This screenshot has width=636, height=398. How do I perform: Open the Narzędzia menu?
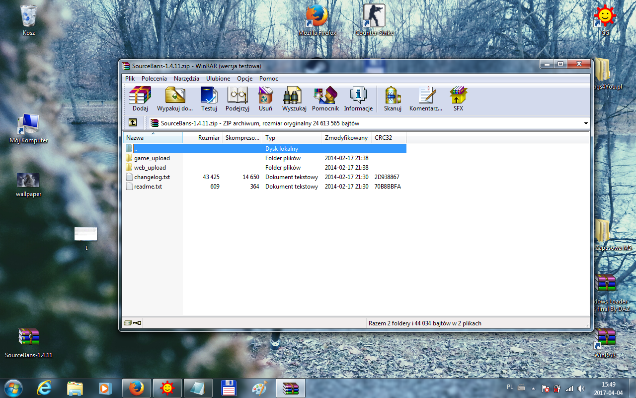tap(186, 79)
